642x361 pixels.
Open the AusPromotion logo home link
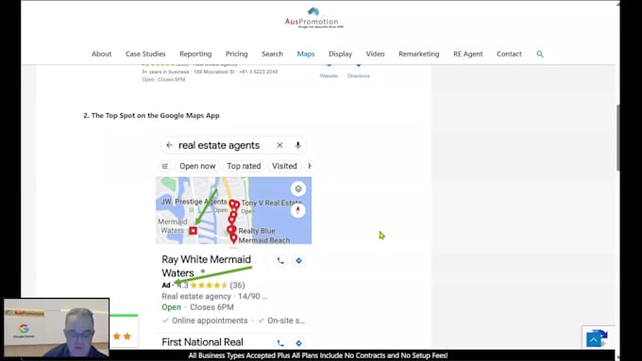[314, 18]
